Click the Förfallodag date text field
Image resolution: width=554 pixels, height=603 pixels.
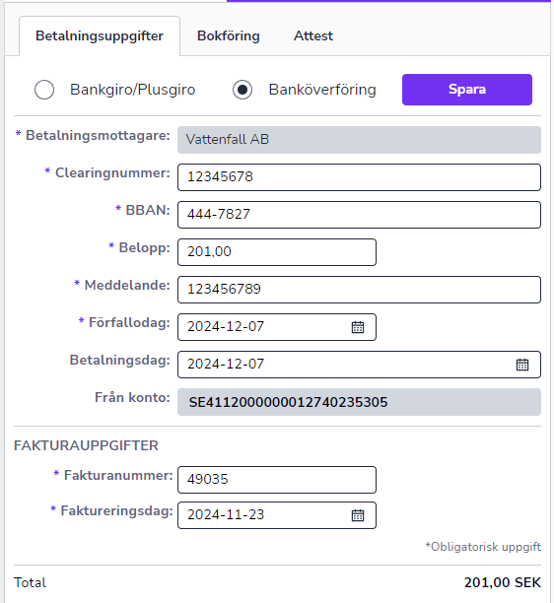[x=261, y=327]
